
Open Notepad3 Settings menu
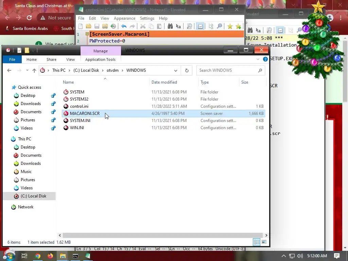pyautogui.click(x=147, y=18)
